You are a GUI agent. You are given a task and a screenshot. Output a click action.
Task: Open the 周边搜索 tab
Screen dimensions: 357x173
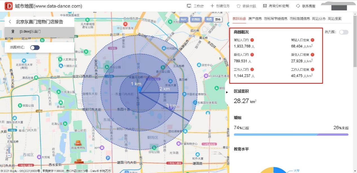click(x=337, y=19)
